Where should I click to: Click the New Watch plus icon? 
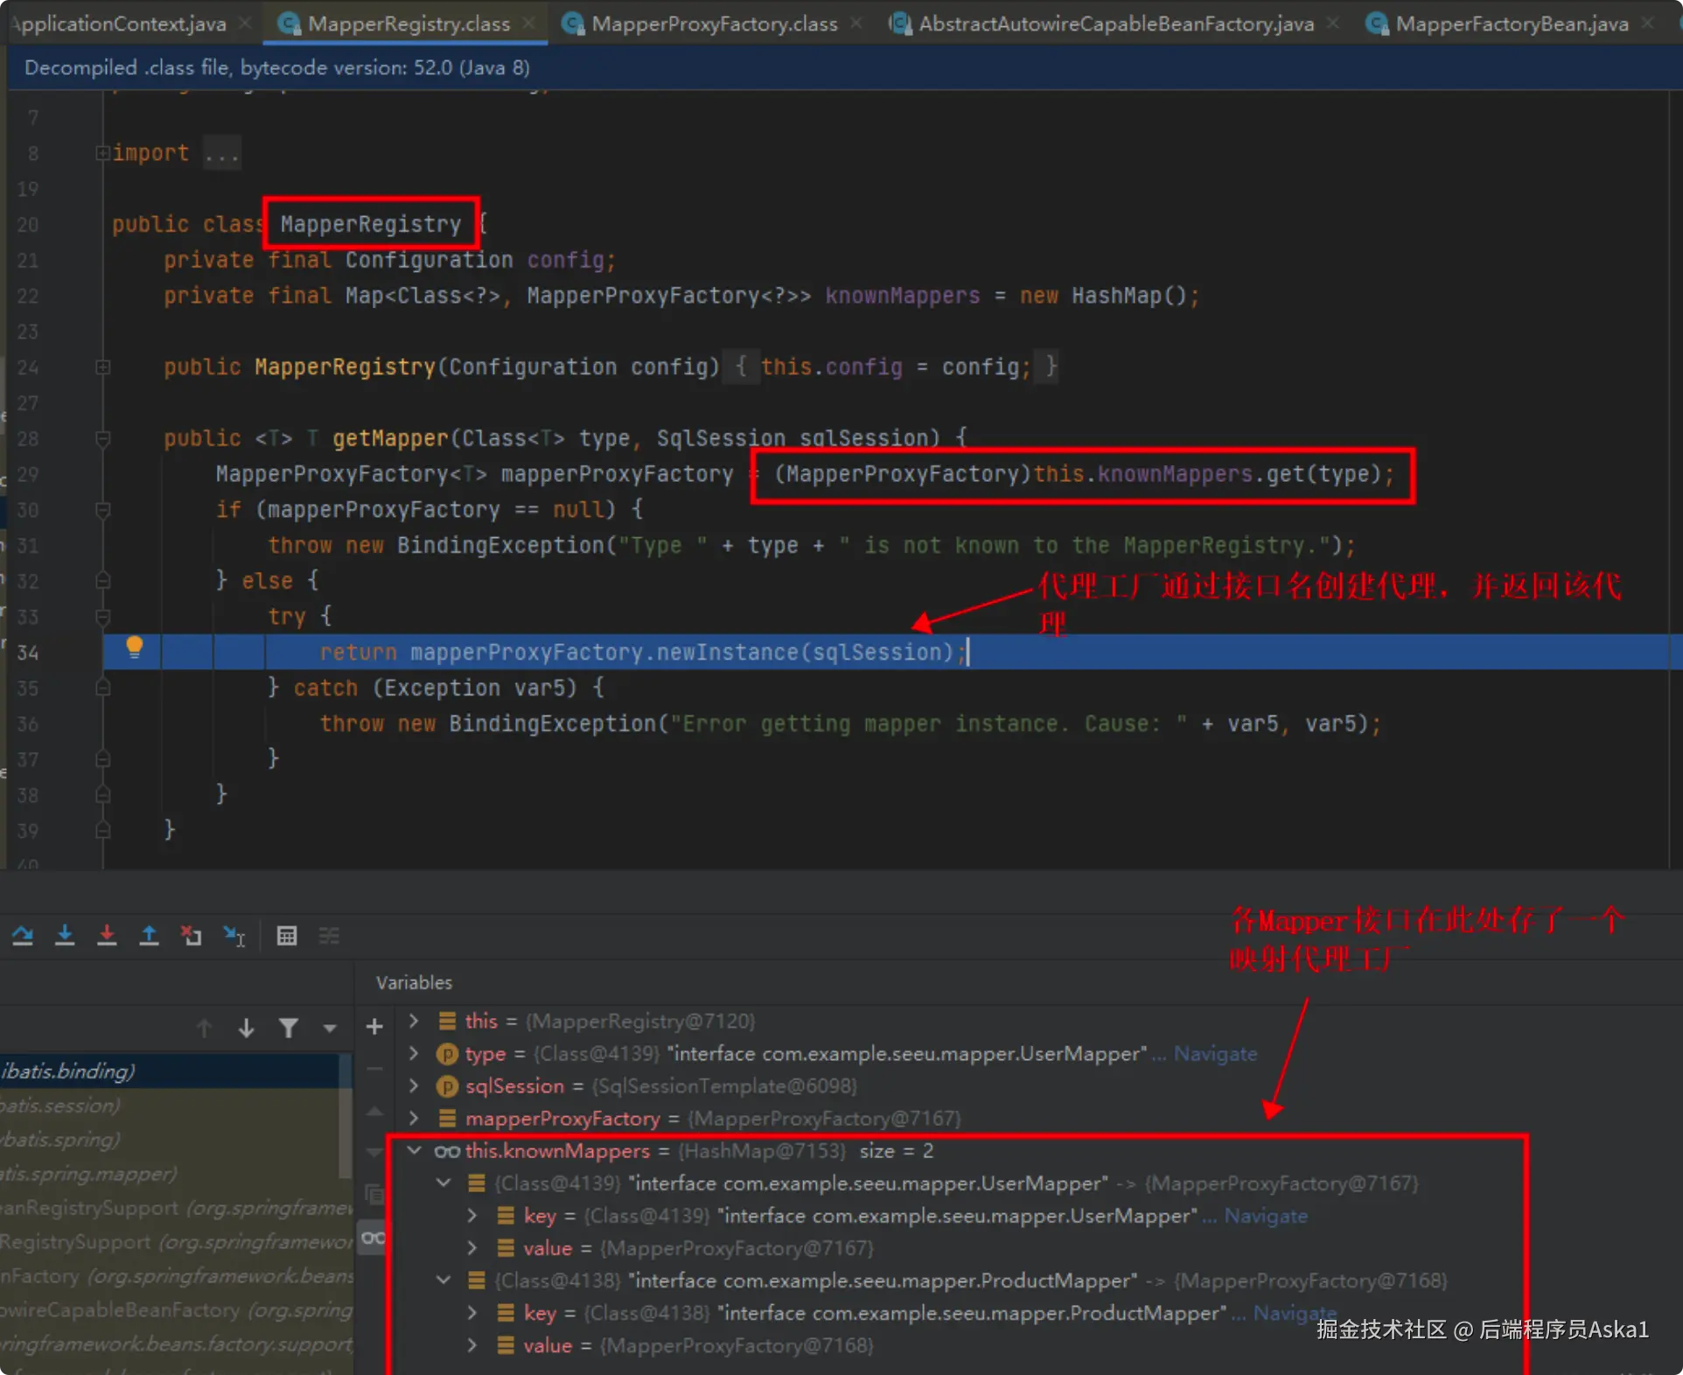click(x=374, y=1027)
